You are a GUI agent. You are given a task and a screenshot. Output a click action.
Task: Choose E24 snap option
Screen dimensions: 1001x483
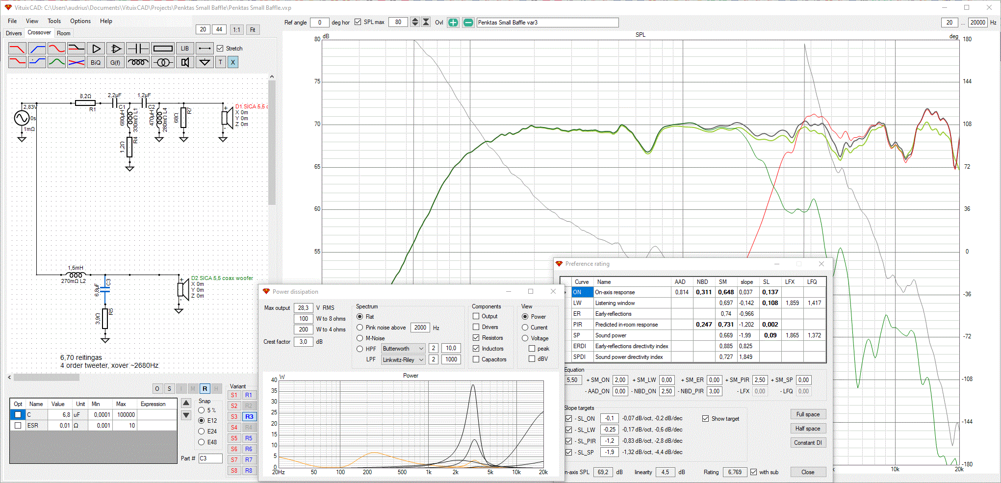click(202, 432)
